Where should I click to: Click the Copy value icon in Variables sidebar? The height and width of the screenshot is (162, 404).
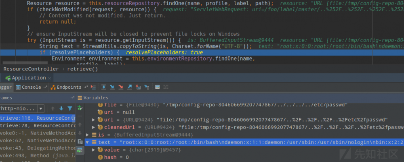coord(80,141)
